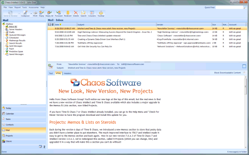Select the Creating a Dynamic Data-Driven email
Image resolution: width=249 pixels, height=155 pixels.
(147, 39)
